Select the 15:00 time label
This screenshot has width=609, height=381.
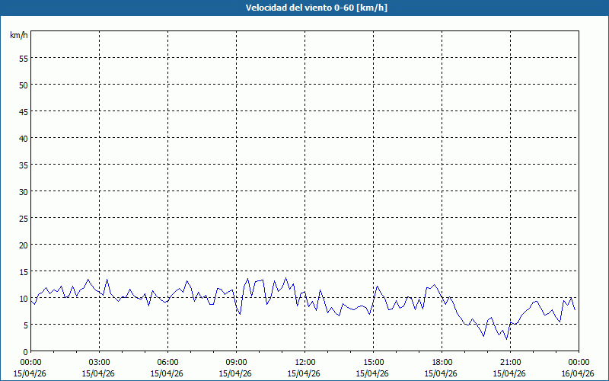[x=373, y=362]
